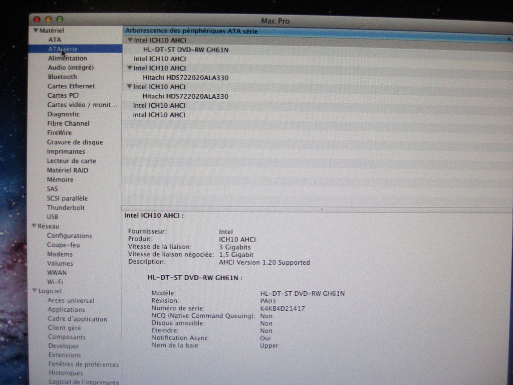This screenshot has height=385, width=513.
Task: Collapse Intel ICH10 AHCI above first Hitachi drive
Action: 130,68
